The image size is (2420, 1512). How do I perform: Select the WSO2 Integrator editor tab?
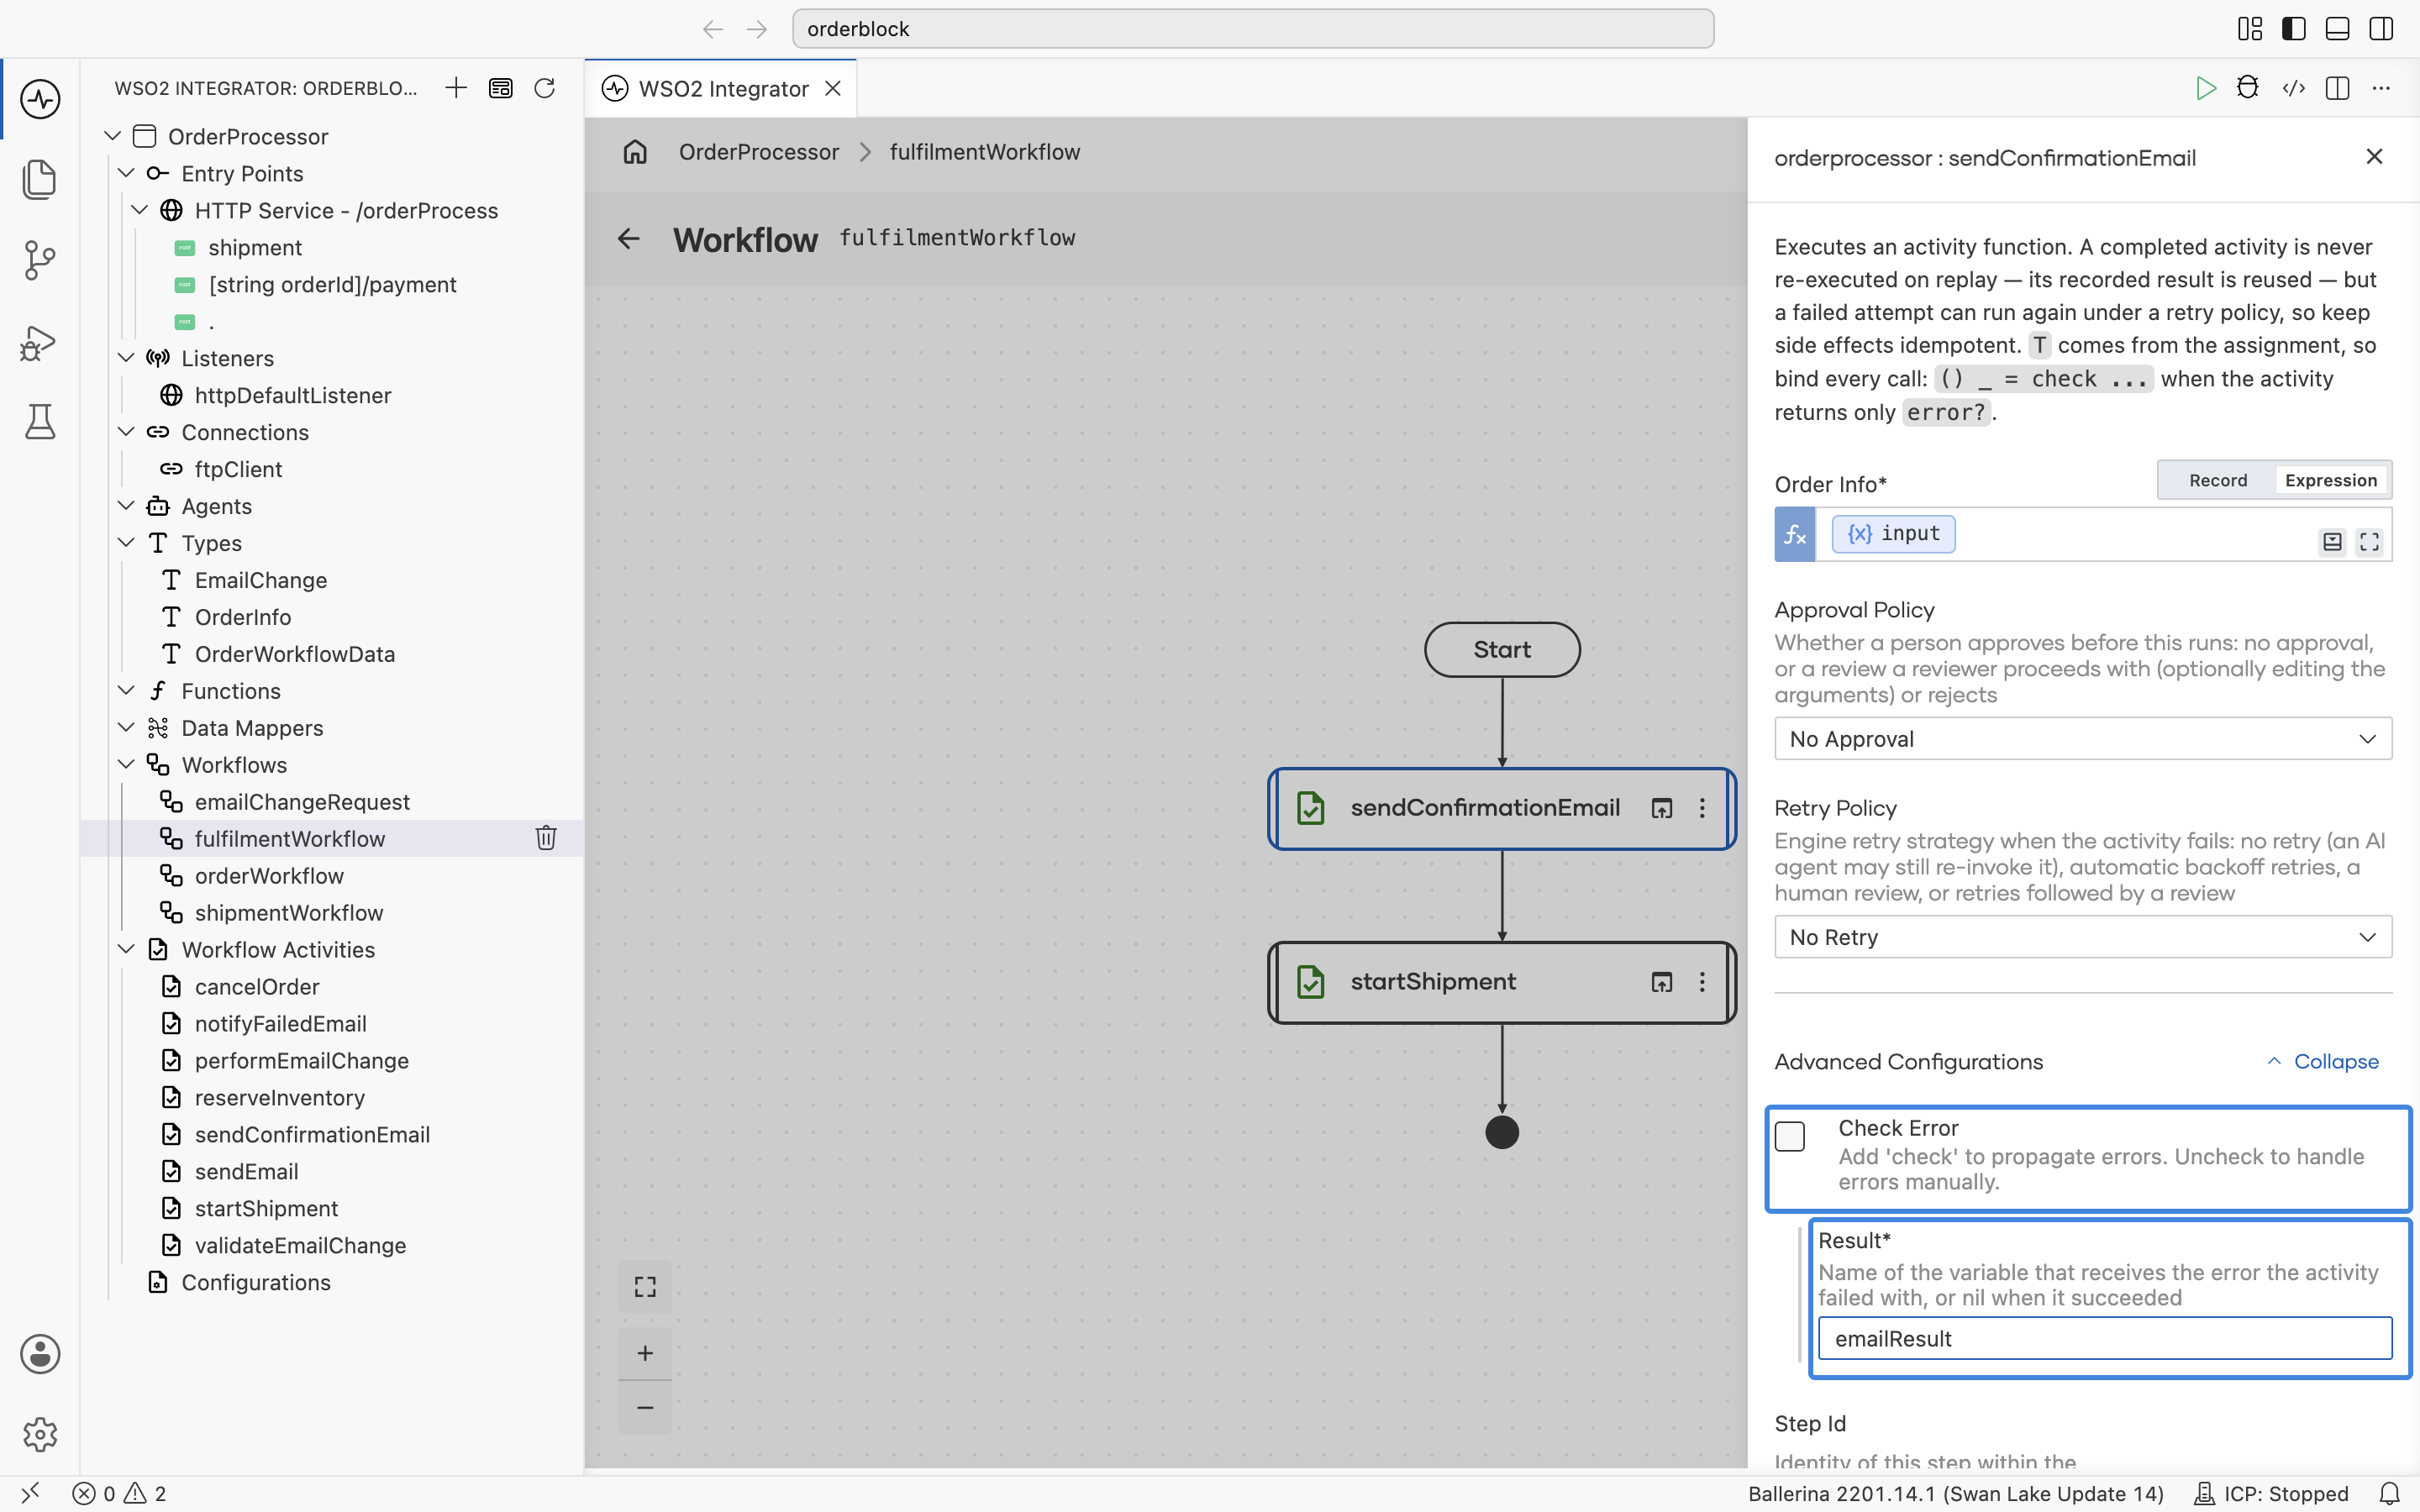(721, 88)
